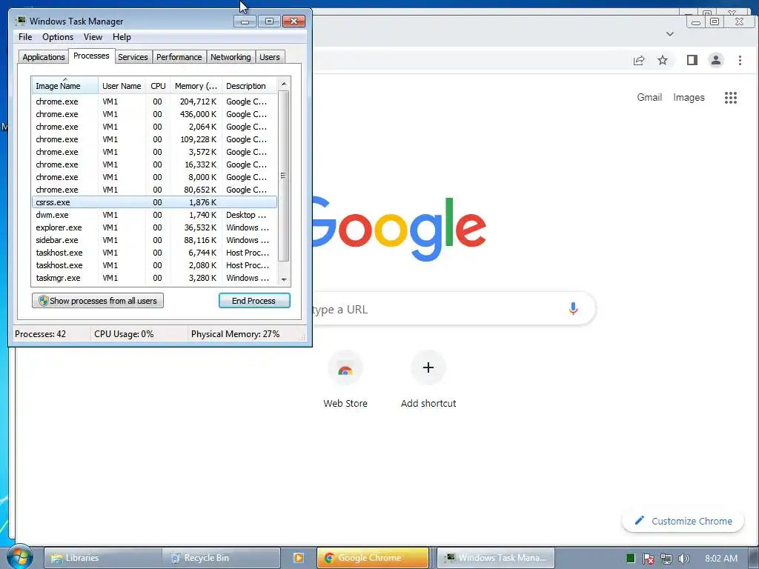The height and width of the screenshot is (569, 759).
Task: Click the Chrome share page icon
Action: (639, 60)
